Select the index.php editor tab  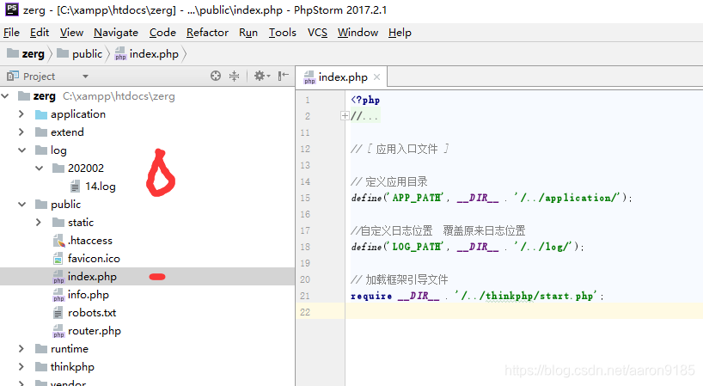coord(343,77)
